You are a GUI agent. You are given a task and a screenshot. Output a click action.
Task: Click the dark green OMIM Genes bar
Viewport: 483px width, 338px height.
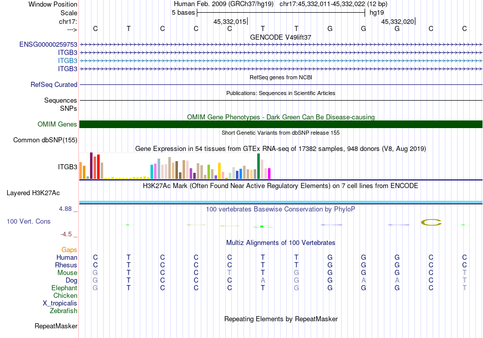point(281,124)
